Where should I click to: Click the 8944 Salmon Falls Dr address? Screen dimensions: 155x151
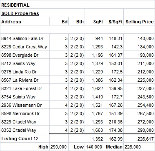(22, 38)
